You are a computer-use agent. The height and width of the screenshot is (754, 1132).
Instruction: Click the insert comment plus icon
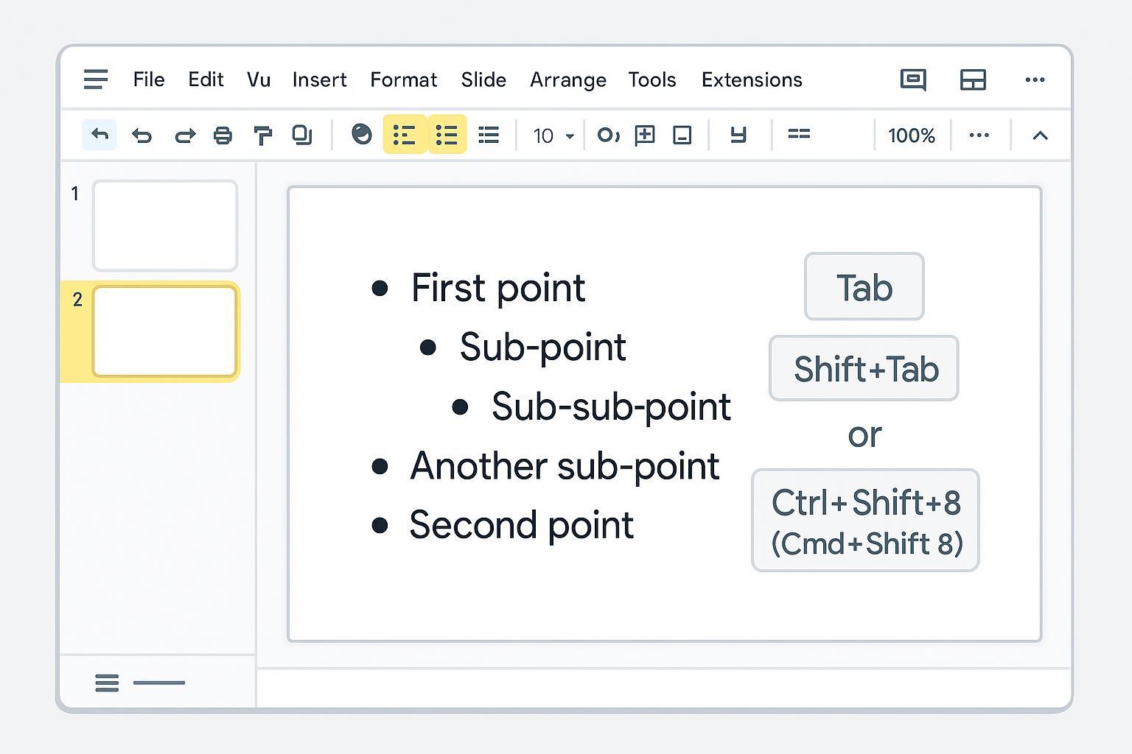(x=645, y=135)
